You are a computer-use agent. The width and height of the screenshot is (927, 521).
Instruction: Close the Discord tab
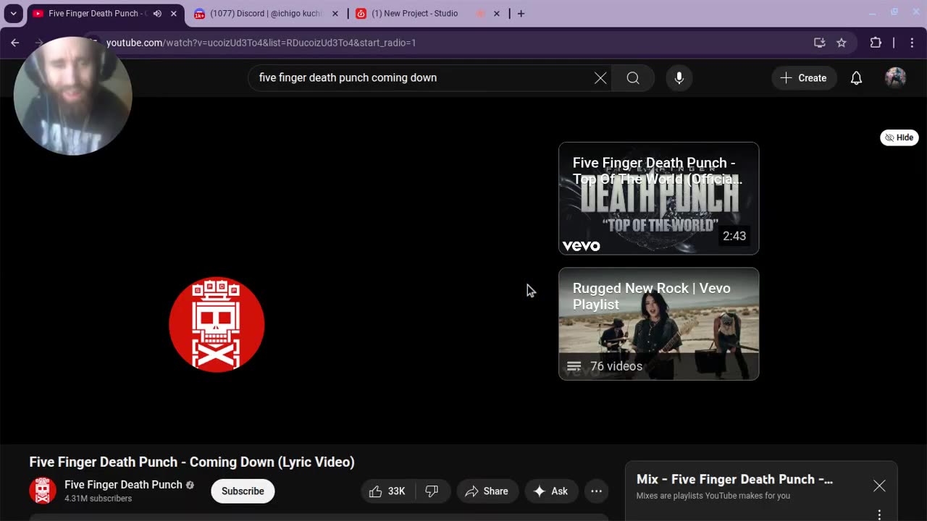pos(335,13)
